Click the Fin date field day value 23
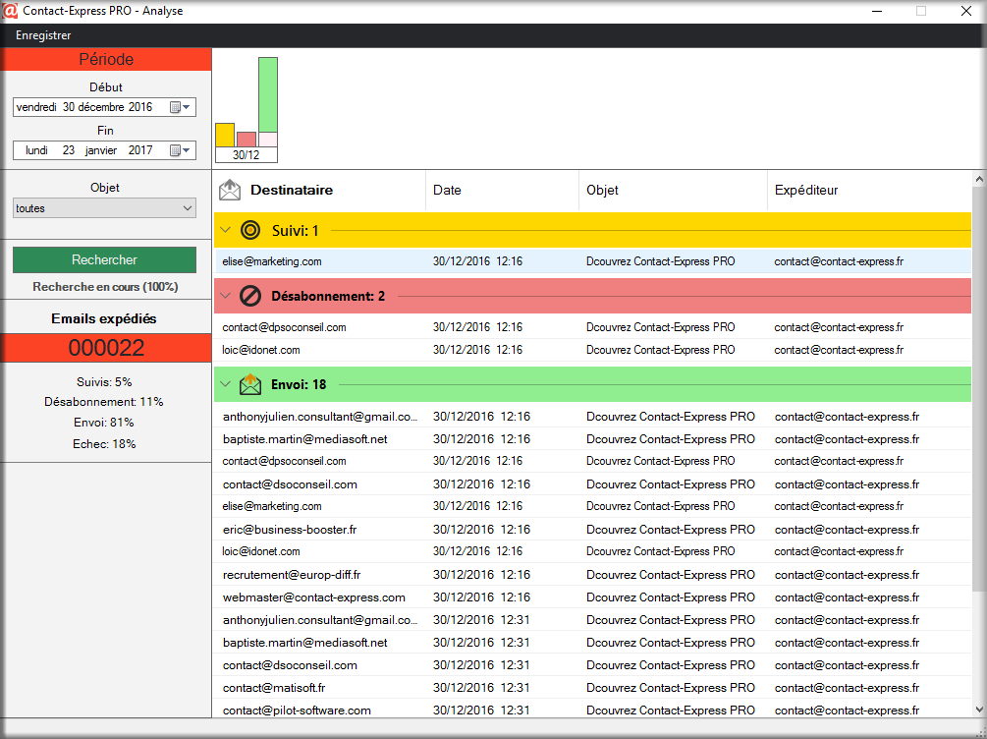Screen dimensions: 987x739 (69, 150)
